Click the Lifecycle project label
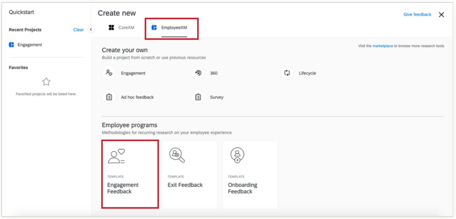The image size is (456, 219). click(x=307, y=73)
